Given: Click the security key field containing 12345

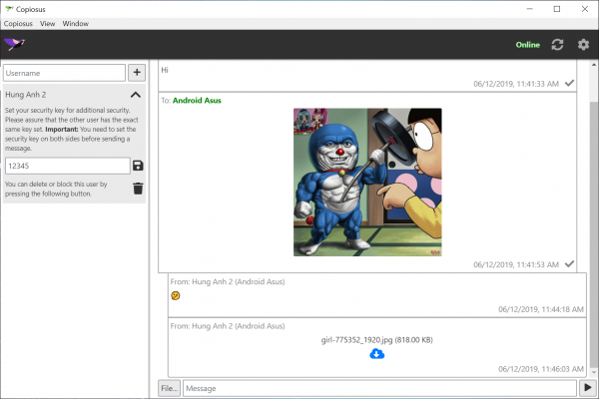Looking at the screenshot, I should click(68, 166).
